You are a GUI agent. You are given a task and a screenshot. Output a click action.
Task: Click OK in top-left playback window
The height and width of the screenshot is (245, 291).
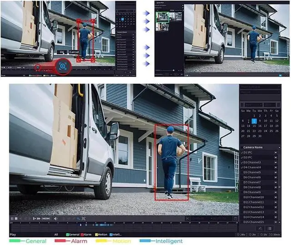coord(62,52)
